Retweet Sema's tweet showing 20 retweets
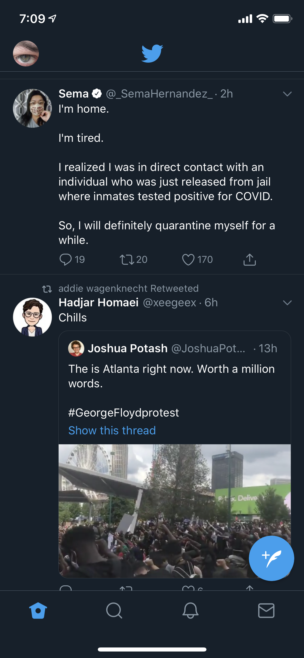Screen dimensions: 304x658 click(x=127, y=260)
